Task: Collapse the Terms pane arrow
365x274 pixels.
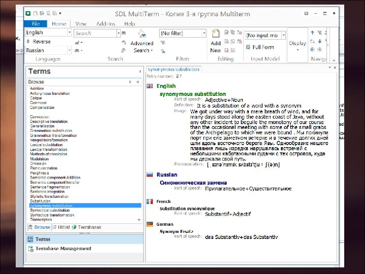Action: click(140, 72)
